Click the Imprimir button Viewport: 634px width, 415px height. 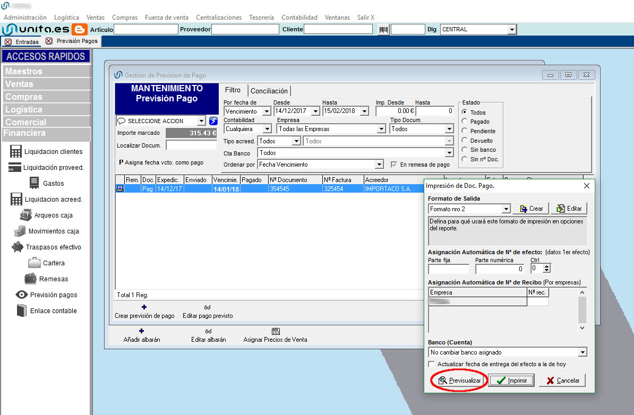pos(511,381)
